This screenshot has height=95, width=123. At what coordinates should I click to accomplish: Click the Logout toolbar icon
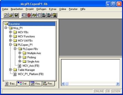(49, 15)
